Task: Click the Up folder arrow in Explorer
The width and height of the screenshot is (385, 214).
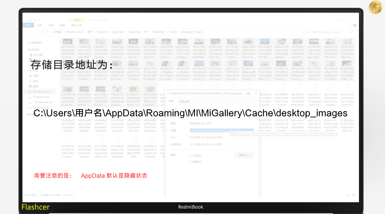Action: click(x=42, y=32)
